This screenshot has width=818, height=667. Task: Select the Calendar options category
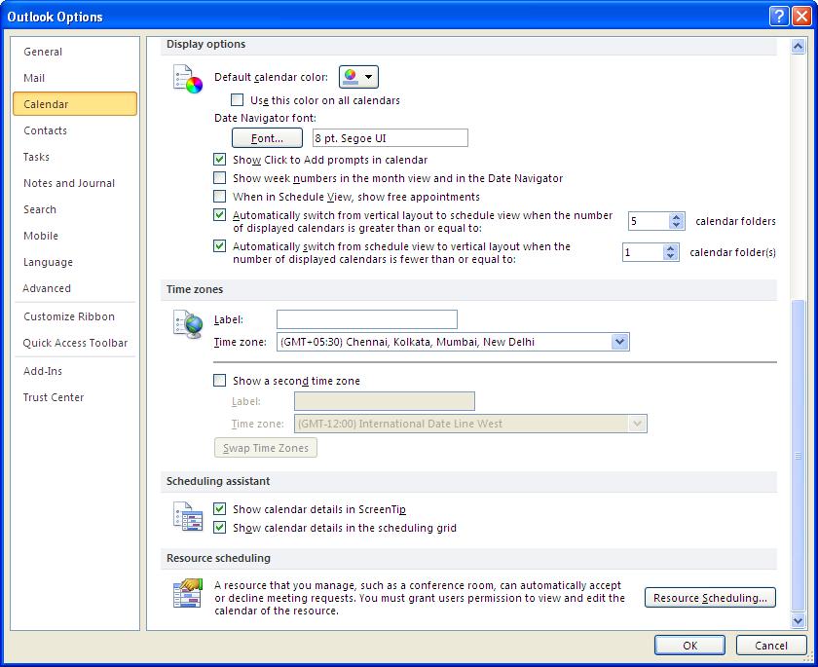pos(75,104)
